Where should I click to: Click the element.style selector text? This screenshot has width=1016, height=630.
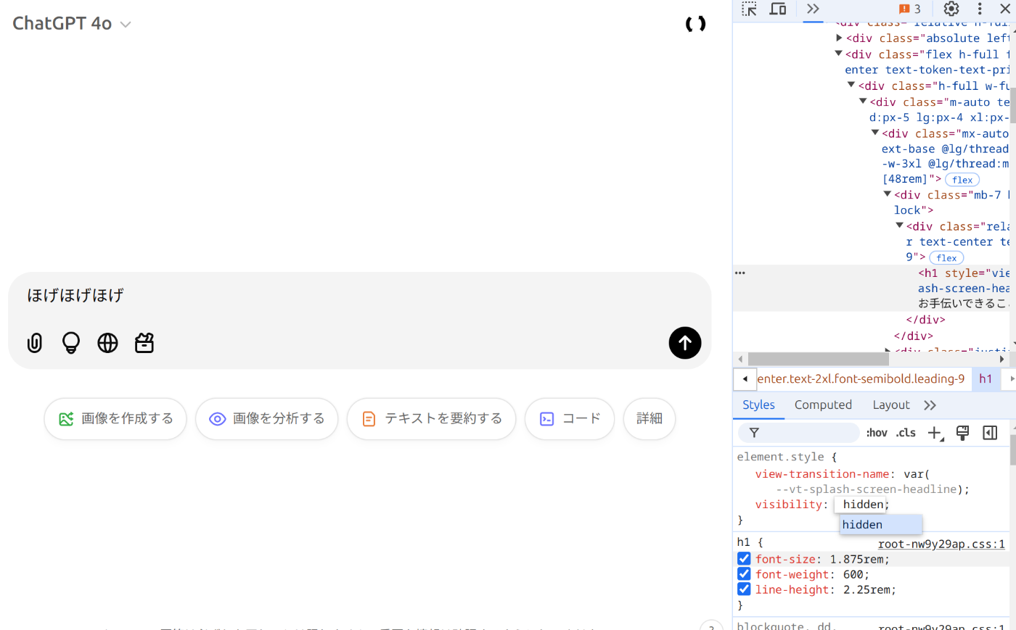[x=780, y=457]
